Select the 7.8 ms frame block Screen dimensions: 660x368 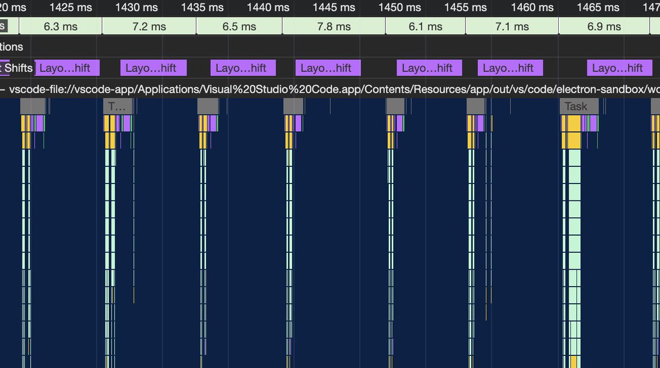pos(334,26)
